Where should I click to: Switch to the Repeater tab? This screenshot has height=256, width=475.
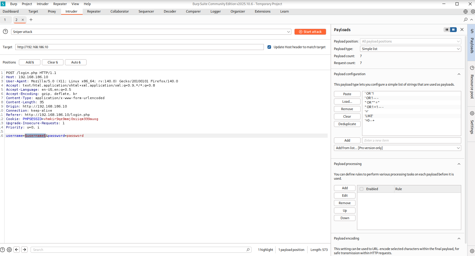[94, 11]
